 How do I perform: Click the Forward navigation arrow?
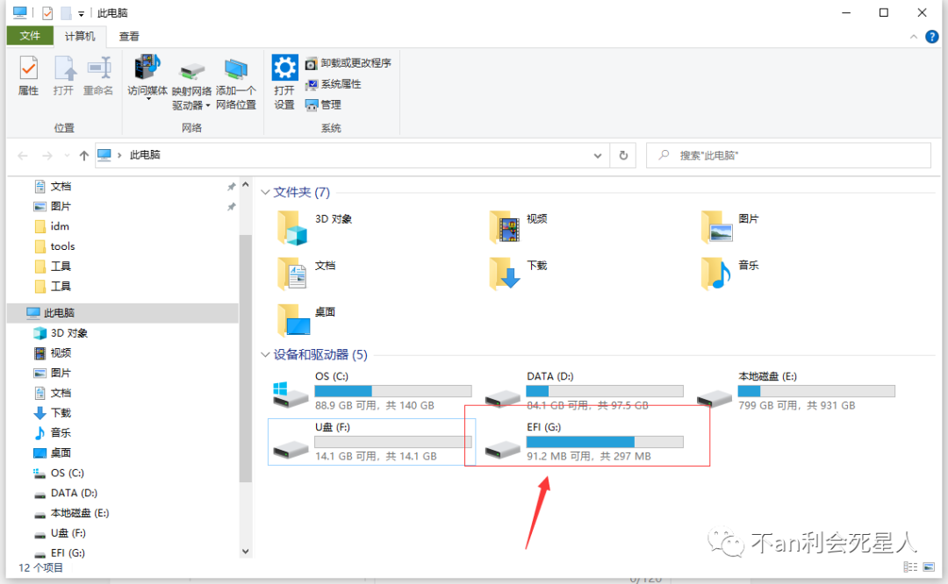tap(47, 156)
